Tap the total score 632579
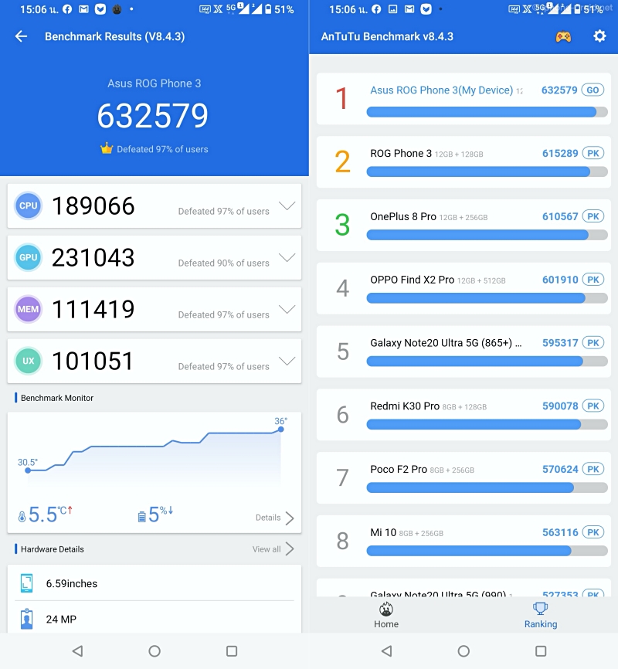618x669 pixels. point(153,116)
